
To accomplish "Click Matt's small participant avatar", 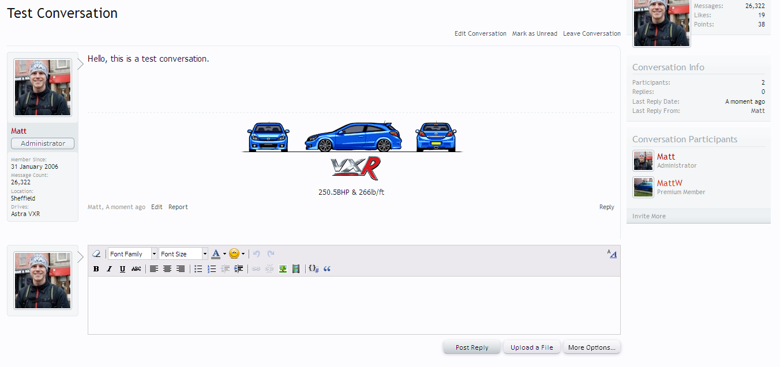I will tap(643, 161).
